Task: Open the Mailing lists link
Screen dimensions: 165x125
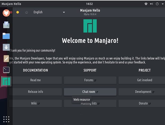Action: click(90, 103)
